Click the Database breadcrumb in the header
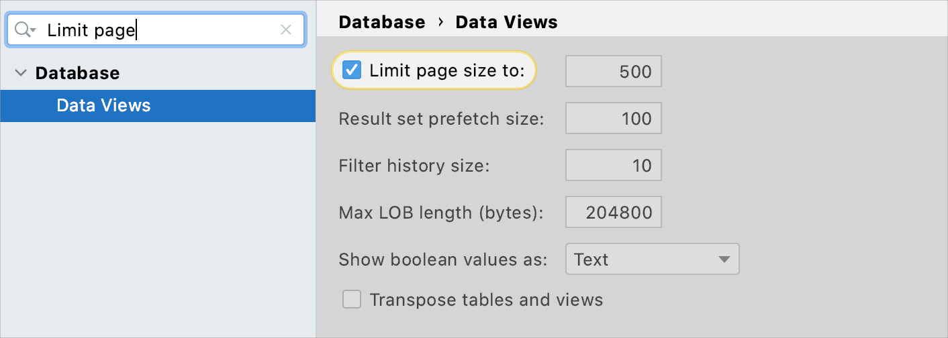The width and height of the screenshot is (948, 338). coord(382,22)
